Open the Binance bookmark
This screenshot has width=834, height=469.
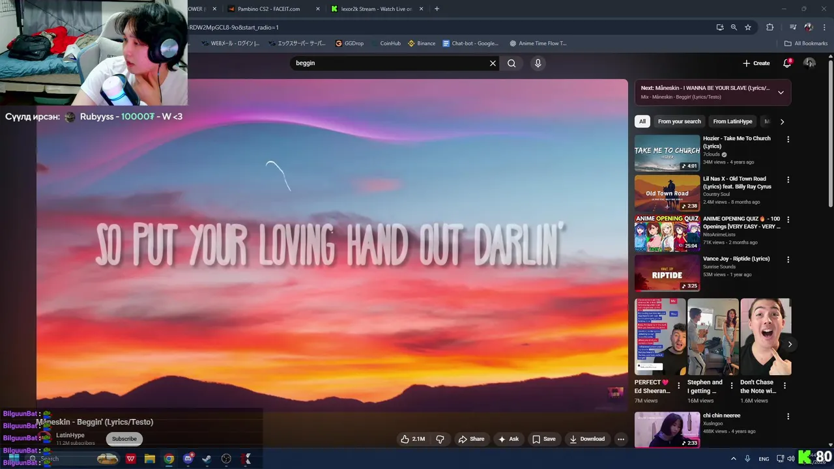click(422, 44)
